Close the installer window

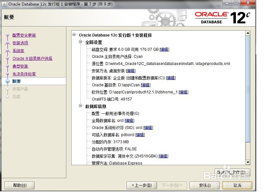click(x=248, y=3)
